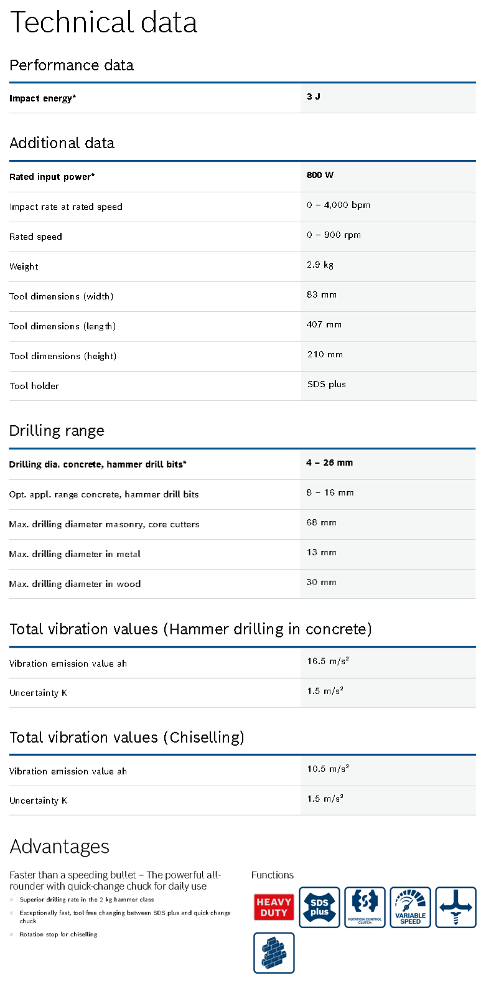Viewport: 486px width, 983px height.
Task: Click the Advantages section heading
Action: point(60,847)
